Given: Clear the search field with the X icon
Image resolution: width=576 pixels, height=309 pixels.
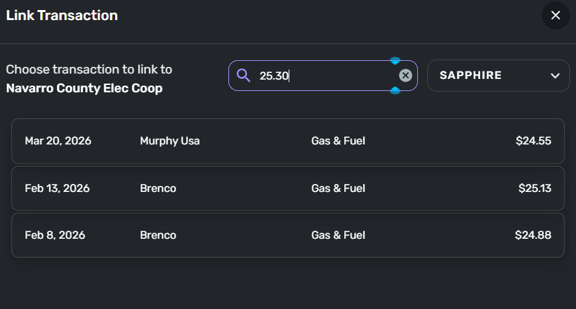Looking at the screenshot, I should pyautogui.click(x=405, y=76).
